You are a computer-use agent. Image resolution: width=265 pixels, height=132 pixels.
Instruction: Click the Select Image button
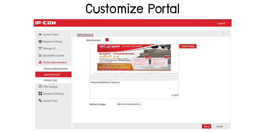(x=188, y=46)
